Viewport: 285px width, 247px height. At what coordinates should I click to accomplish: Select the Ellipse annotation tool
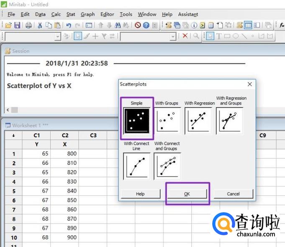[236, 36]
